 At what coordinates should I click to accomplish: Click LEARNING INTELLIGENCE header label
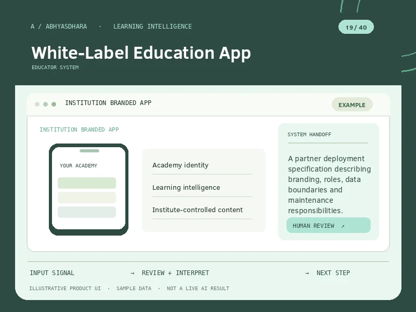click(x=152, y=27)
